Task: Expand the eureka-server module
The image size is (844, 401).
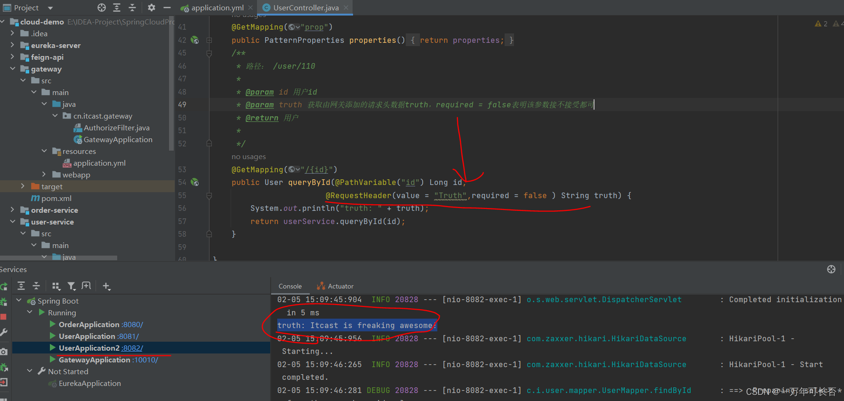Action: 13,45
